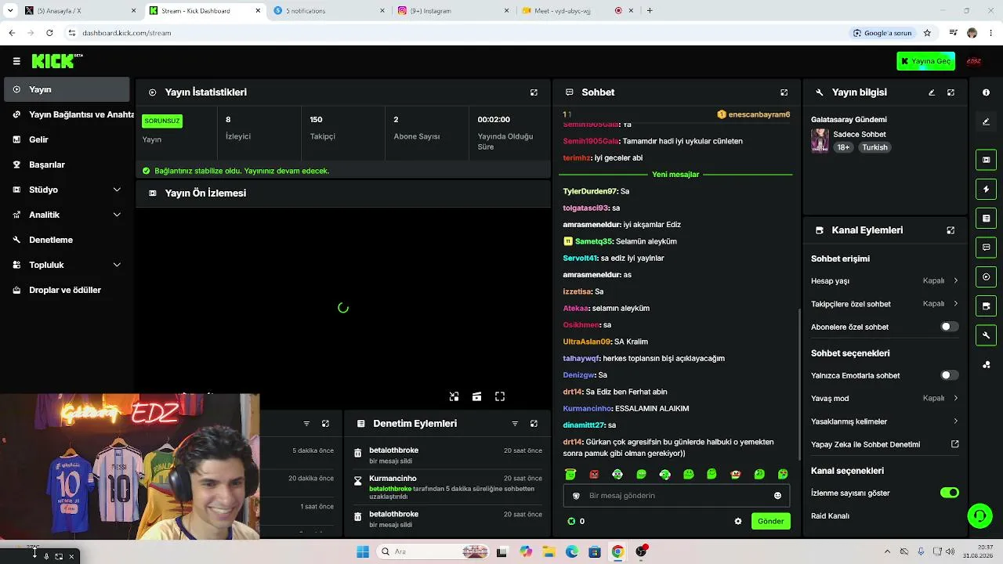Insert the first green emote in the emote row
This screenshot has height=564, width=1003.
[x=570, y=474]
